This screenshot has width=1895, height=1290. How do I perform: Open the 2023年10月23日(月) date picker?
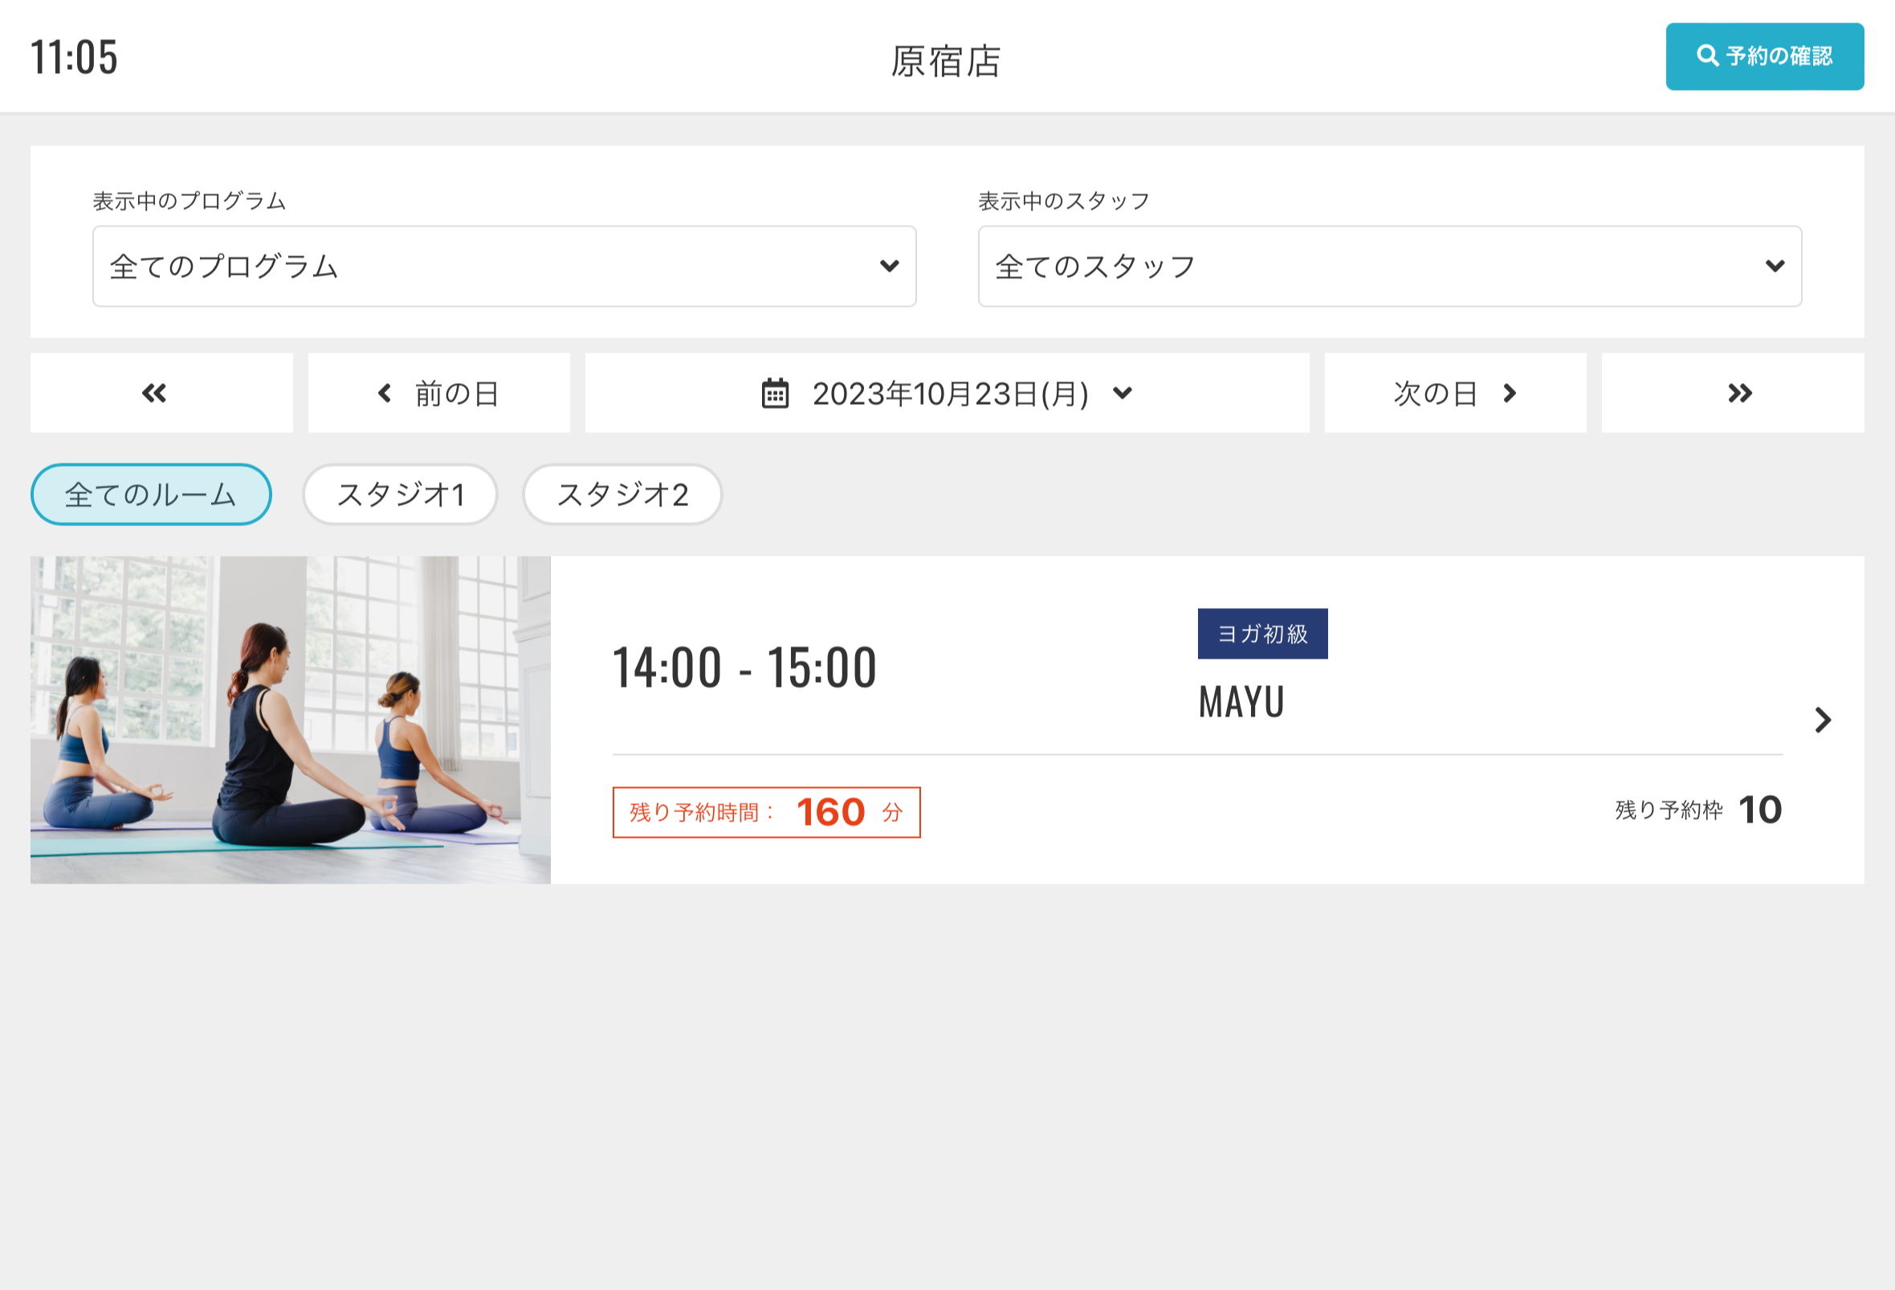coord(947,393)
